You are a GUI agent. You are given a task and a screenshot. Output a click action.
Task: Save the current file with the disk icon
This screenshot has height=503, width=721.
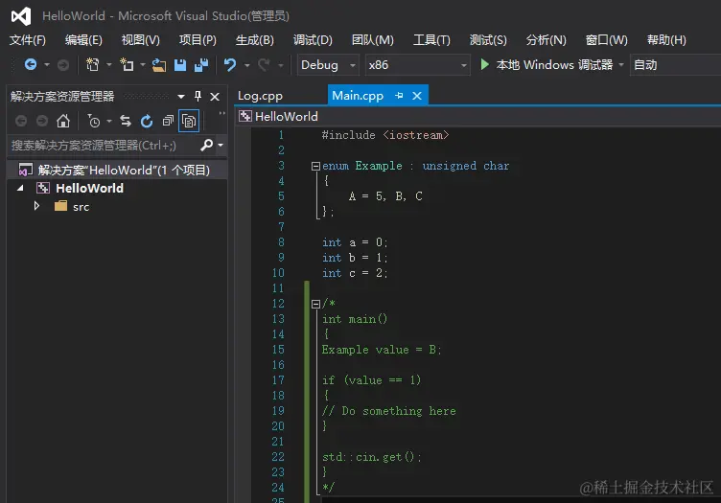click(x=180, y=65)
